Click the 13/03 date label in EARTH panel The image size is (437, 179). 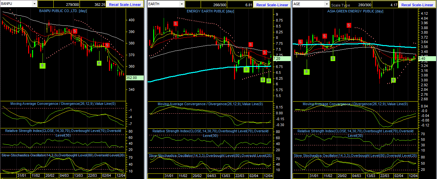[226, 176]
